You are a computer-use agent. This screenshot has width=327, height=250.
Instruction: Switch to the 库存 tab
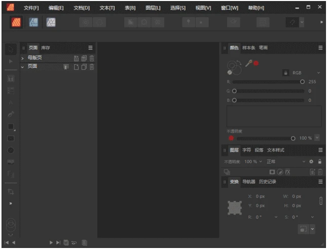46,48
